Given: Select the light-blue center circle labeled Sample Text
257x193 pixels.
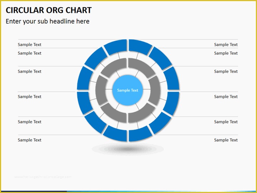Looking at the screenshot, I should coord(127,90).
